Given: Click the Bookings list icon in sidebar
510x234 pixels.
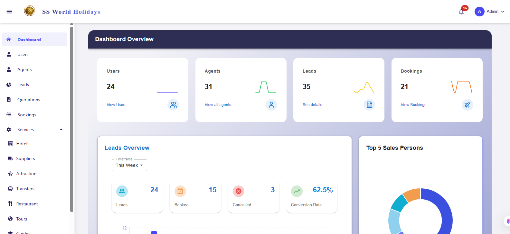Looking at the screenshot, I should tap(9, 114).
